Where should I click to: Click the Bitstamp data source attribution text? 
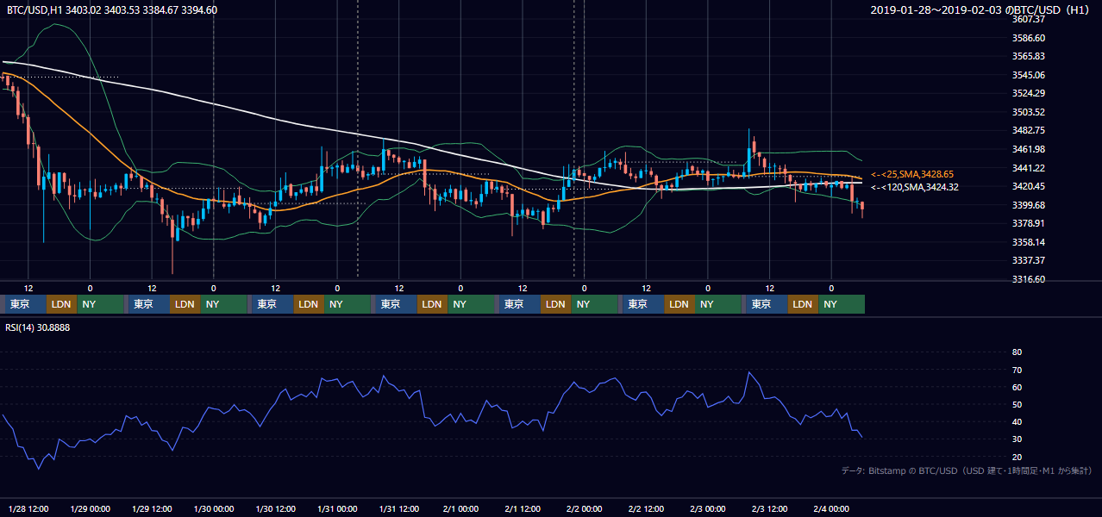(967, 470)
